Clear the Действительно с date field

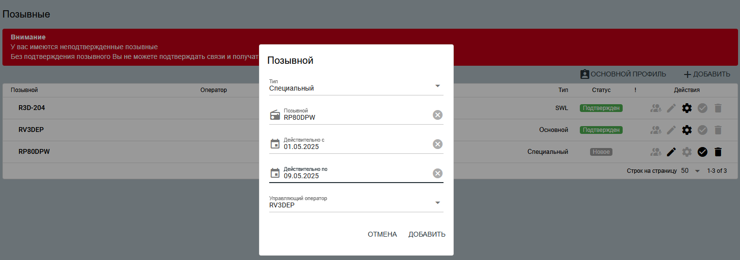point(438,144)
